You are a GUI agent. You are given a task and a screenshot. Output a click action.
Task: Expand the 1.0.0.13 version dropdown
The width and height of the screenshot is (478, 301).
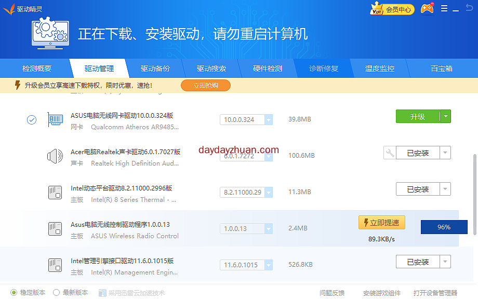(x=269, y=228)
